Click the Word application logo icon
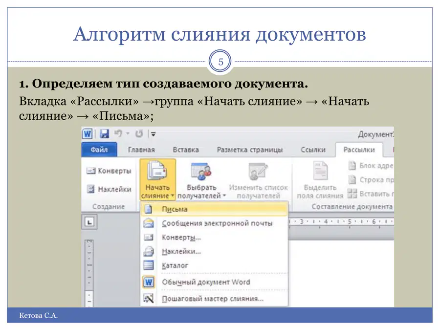The height and width of the screenshot is (330, 440). coord(88,134)
